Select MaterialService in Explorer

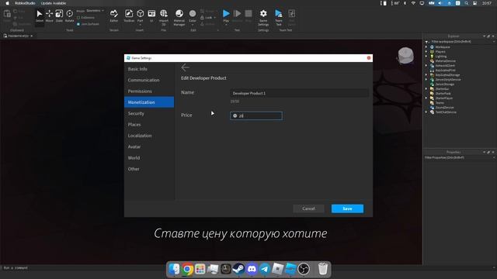coord(445,60)
